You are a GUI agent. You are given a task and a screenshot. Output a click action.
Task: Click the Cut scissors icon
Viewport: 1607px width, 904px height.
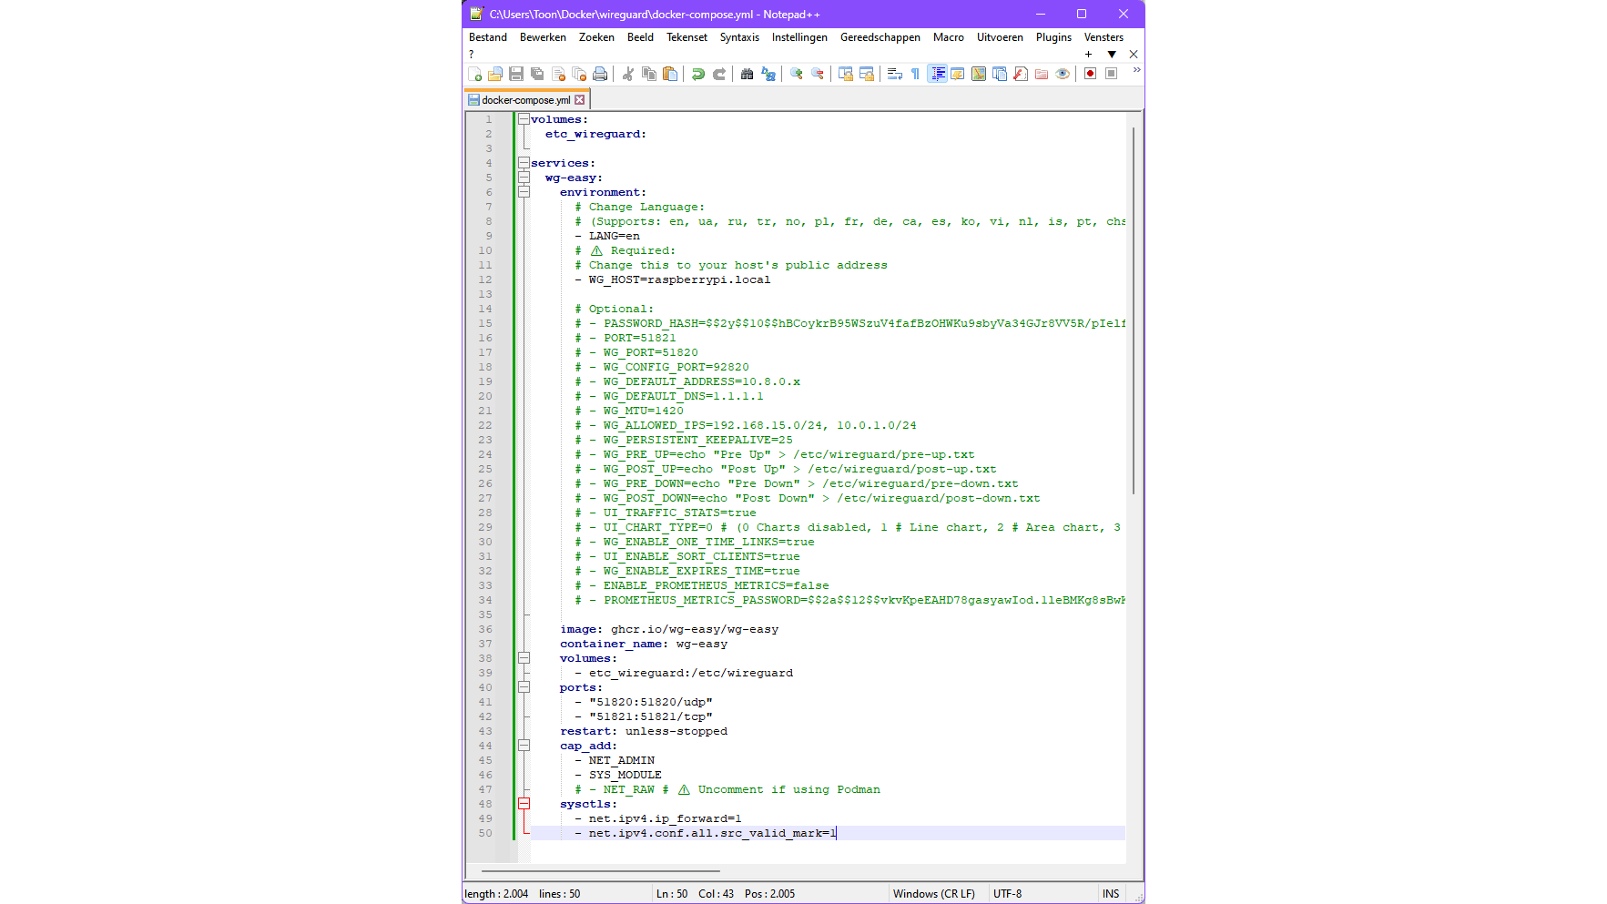(x=628, y=74)
